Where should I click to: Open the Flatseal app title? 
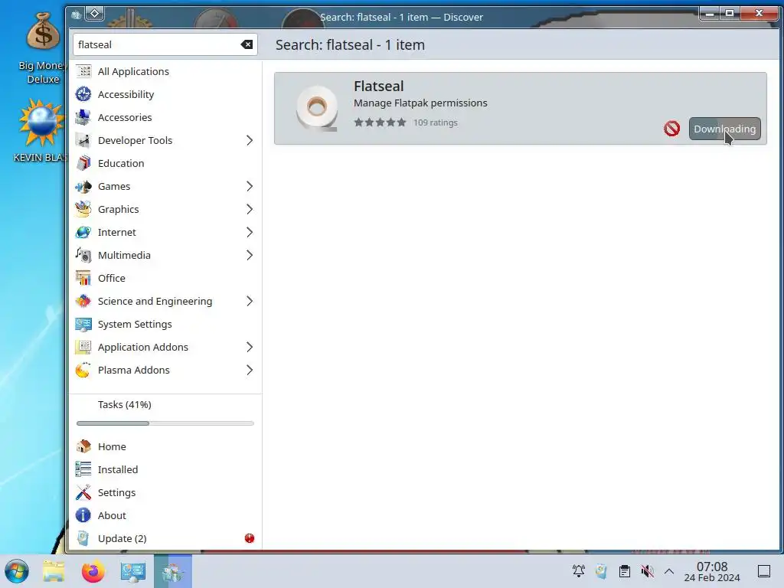pyautogui.click(x=378, y=86)
